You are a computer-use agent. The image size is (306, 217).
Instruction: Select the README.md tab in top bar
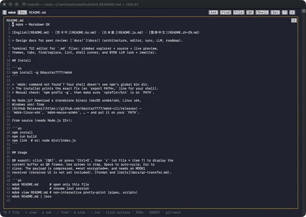37,12
